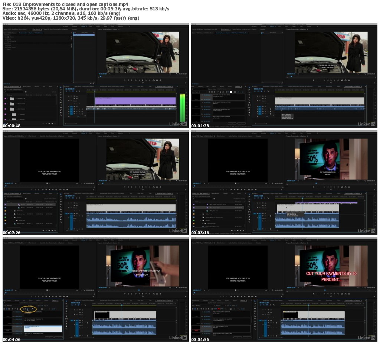Align caption text left in 00:04:06 frame
This screenshot has height=344, width=380.
[x=4, y=309]
